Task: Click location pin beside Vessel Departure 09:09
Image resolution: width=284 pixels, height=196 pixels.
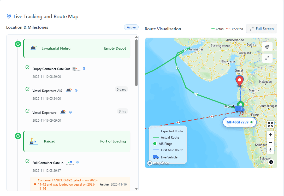Action: click(70, 112)
